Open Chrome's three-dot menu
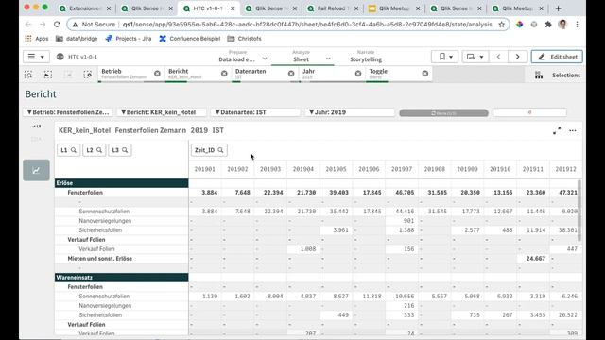605x340 pixels. click(577, 25)
